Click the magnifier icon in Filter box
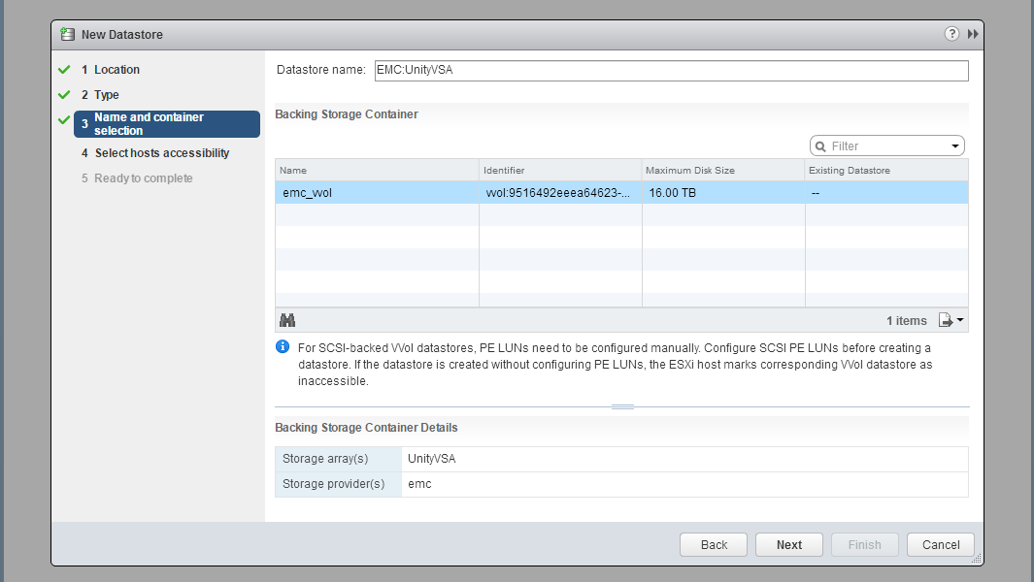This screenshot has width=1034, height=582. [821, 146]
